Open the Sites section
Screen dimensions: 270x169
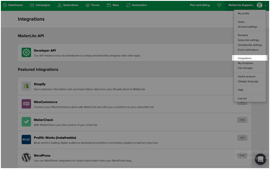[x=116, y=5]
